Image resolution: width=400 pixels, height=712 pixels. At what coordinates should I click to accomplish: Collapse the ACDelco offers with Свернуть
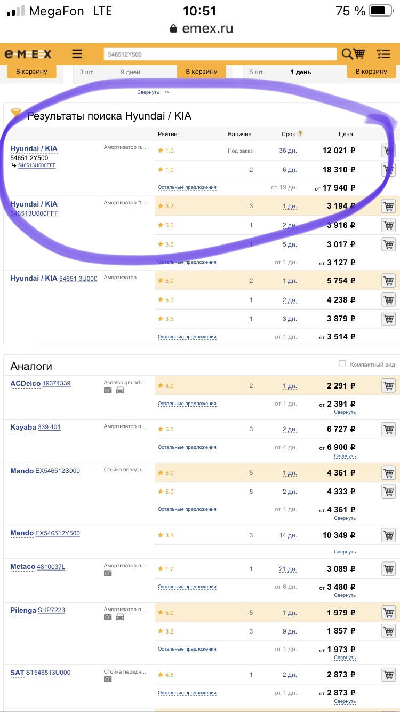tap(345, 412)
